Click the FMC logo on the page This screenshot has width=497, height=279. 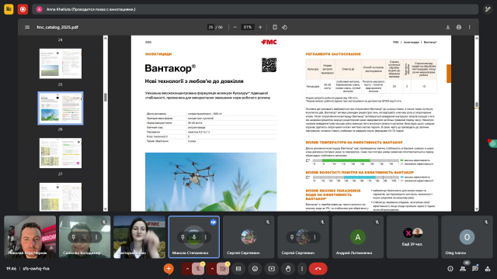[269, 42]
